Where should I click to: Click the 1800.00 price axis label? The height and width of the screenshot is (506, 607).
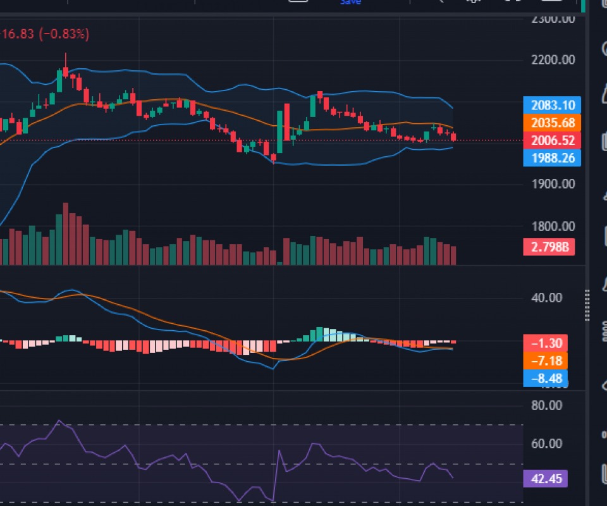553,226
